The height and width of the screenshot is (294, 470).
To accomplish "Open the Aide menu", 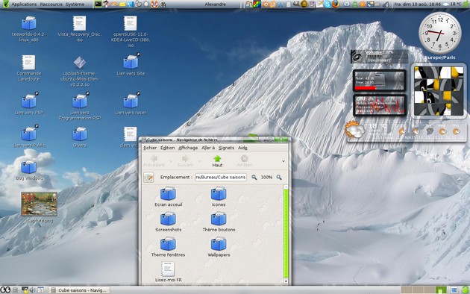I will pyautogui.click(x=242, y=148).
